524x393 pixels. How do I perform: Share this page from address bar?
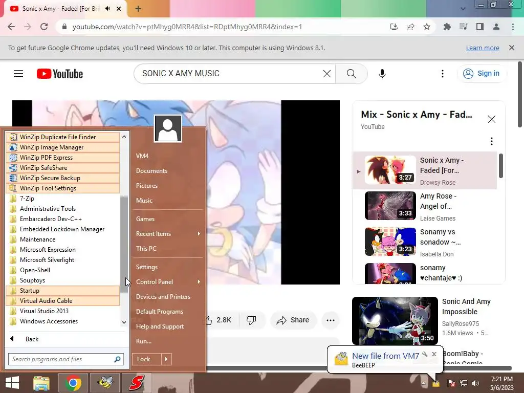410,27
